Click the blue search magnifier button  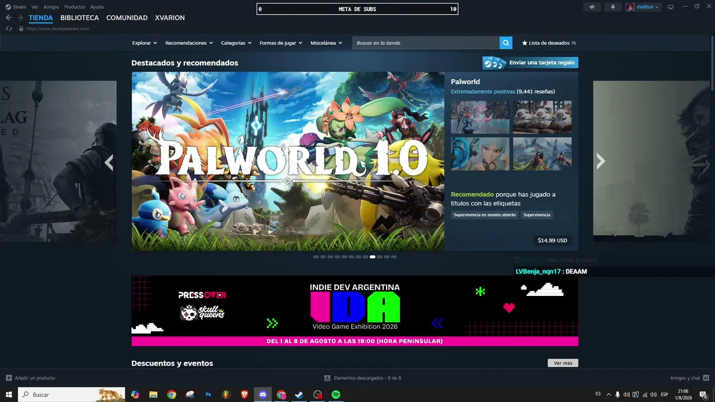pyautogui.click(x=506, y=43)
